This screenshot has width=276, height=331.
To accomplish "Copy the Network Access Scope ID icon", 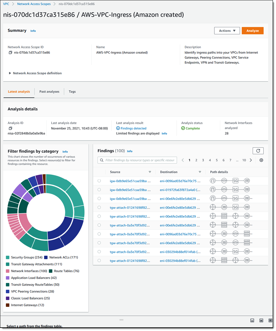I will click(x=10, y=53).
